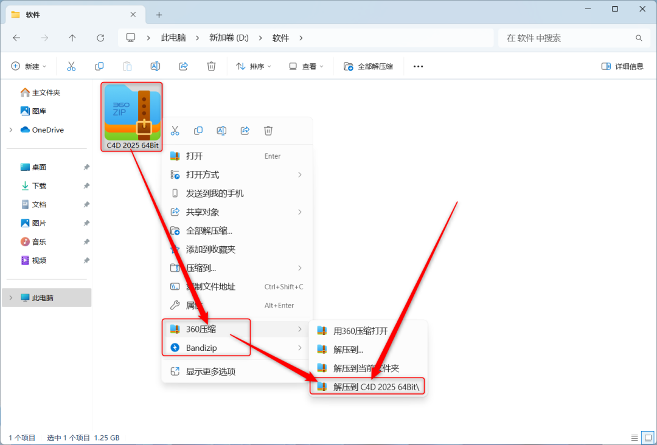
Task: Switch to details list view icon in the status bar
Action: point(634,438)
